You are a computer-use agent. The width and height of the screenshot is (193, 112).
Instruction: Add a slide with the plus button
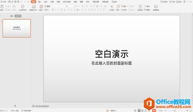click(x=15, y=106)
